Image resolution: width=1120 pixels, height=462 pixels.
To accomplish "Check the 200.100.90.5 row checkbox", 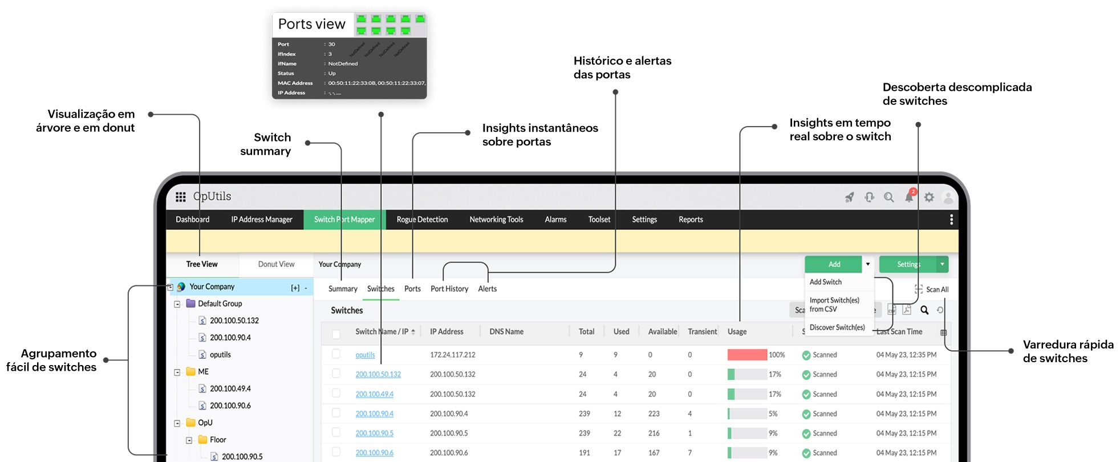I will coord(336,432).
